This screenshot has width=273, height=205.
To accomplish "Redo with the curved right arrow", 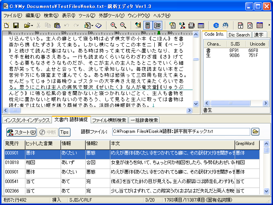I will (x=76, y=25).
